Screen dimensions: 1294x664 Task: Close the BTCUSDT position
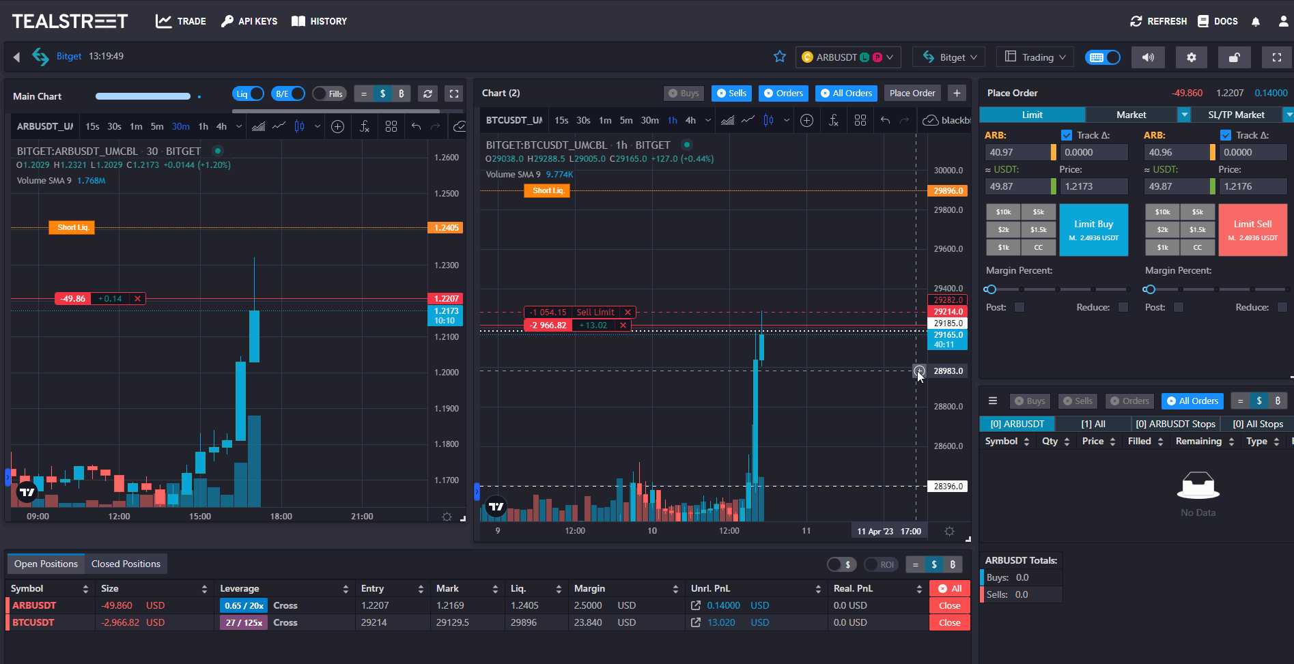tap(949, 622)
